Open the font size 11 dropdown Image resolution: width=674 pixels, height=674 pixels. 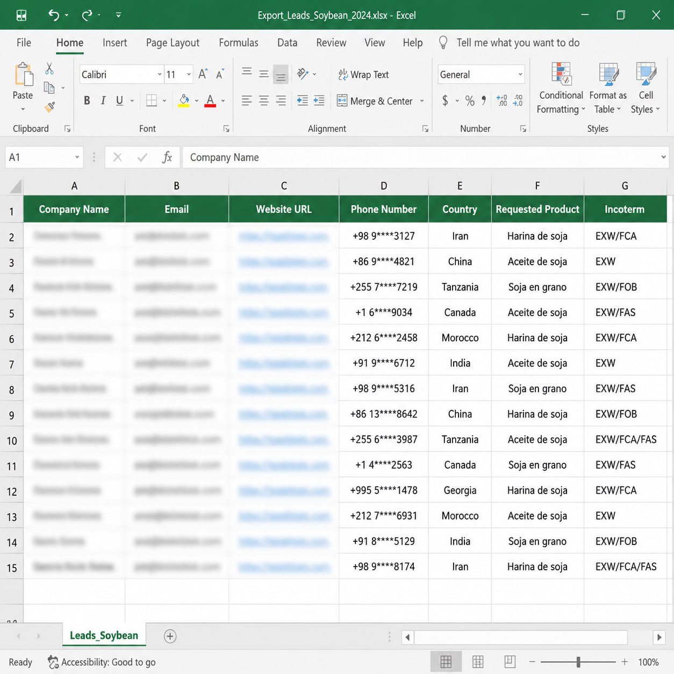(189, 75)
